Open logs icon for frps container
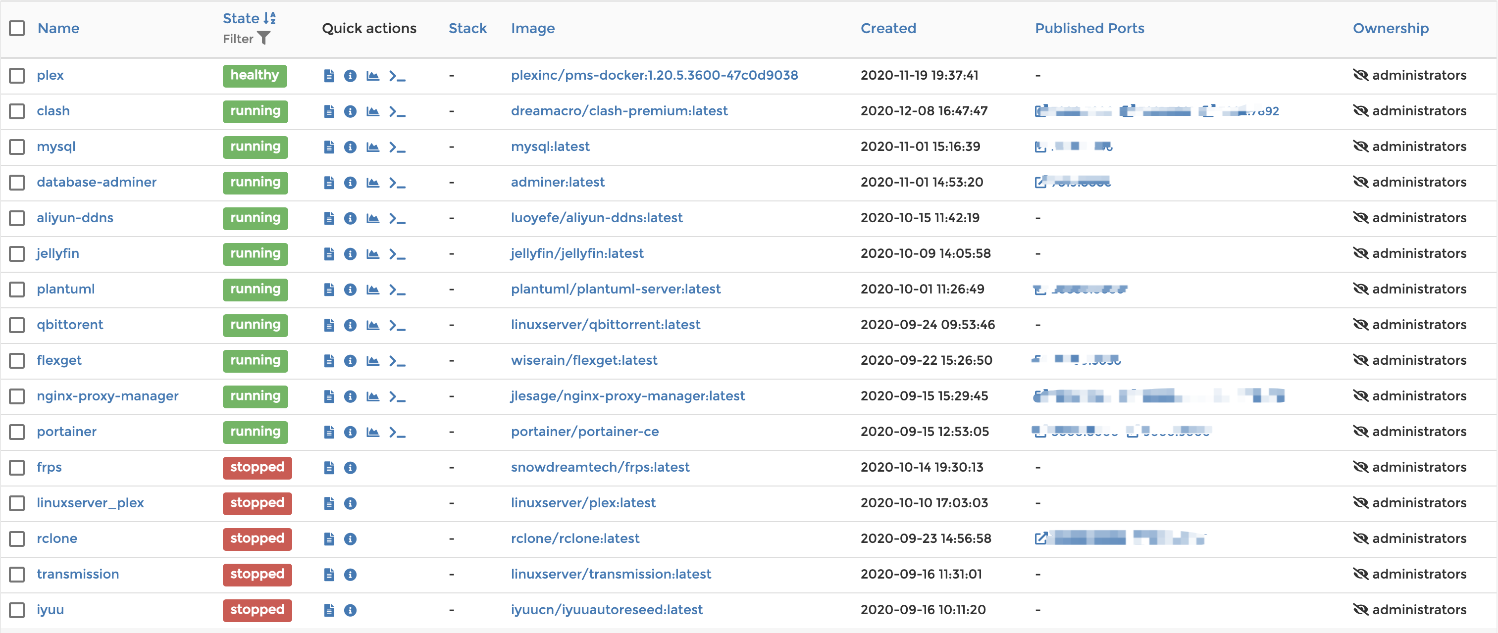1498x633 pixels. [x=329, y=467]
